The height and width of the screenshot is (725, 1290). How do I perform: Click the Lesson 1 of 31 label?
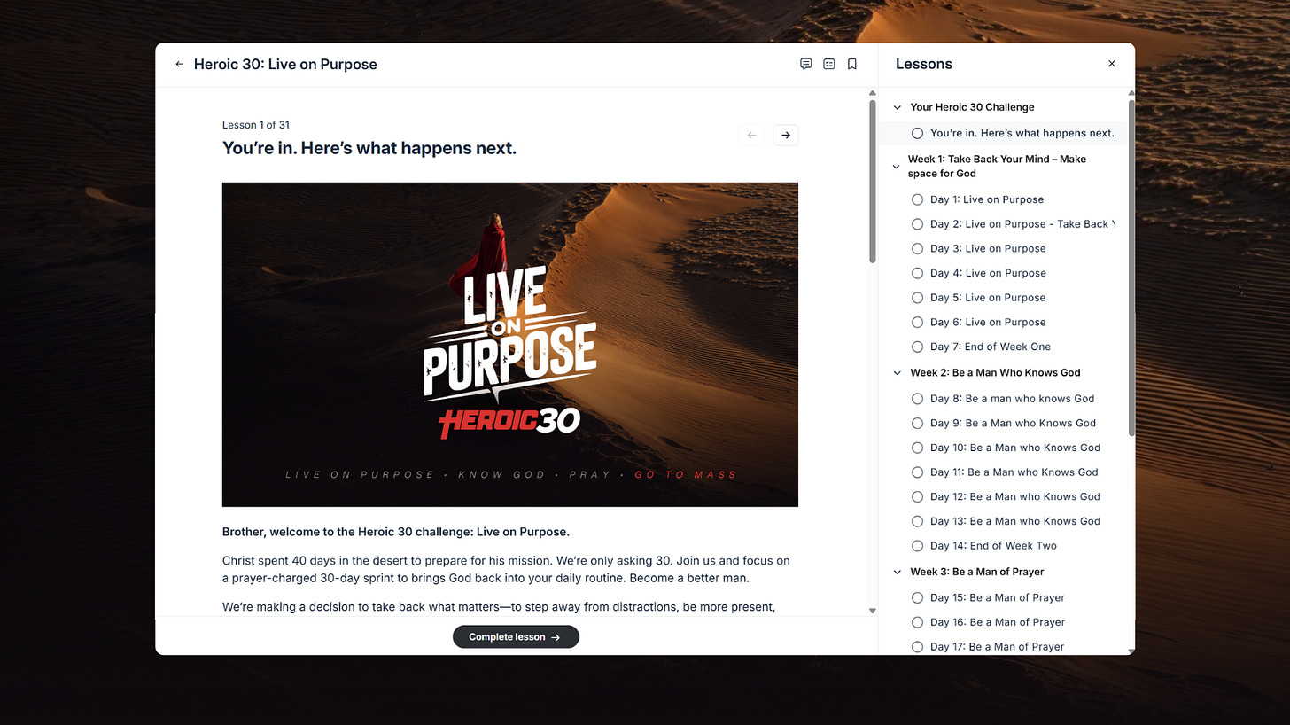pos(256,125)
